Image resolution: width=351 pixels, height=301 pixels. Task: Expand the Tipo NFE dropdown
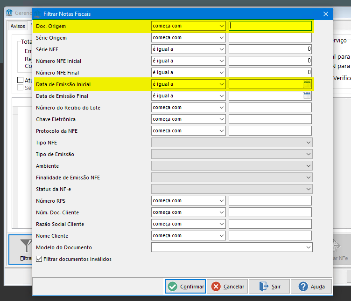232,142
